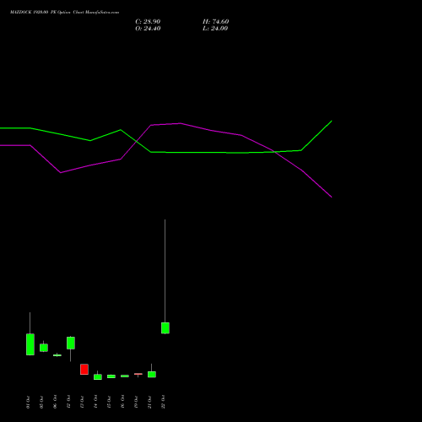Screen dimensions: 422x422
Task: Click the MAZDOCK PE Option chart title
Action: tap(64, 13)
